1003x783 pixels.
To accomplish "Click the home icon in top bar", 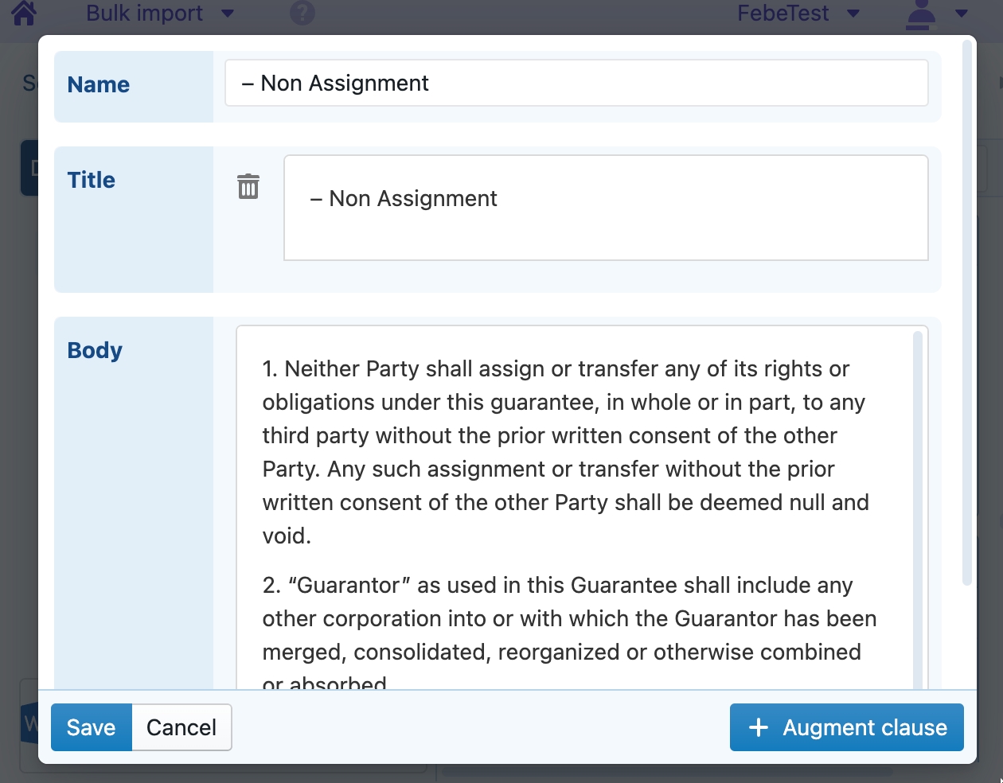I will point(24,13).
